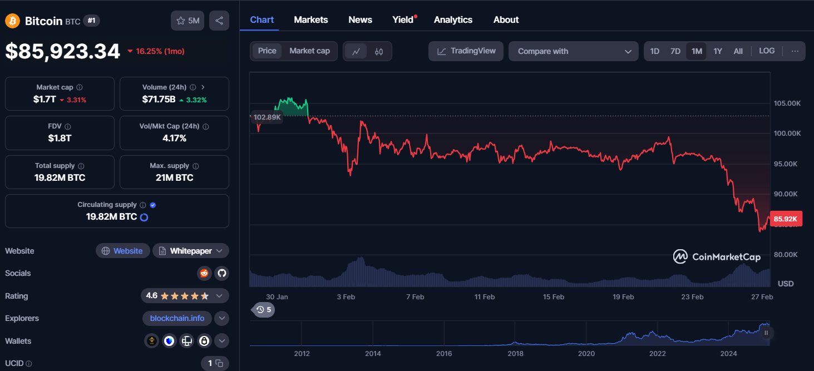Open the Chart tab
814x371 pixels.
click(262, 20)
